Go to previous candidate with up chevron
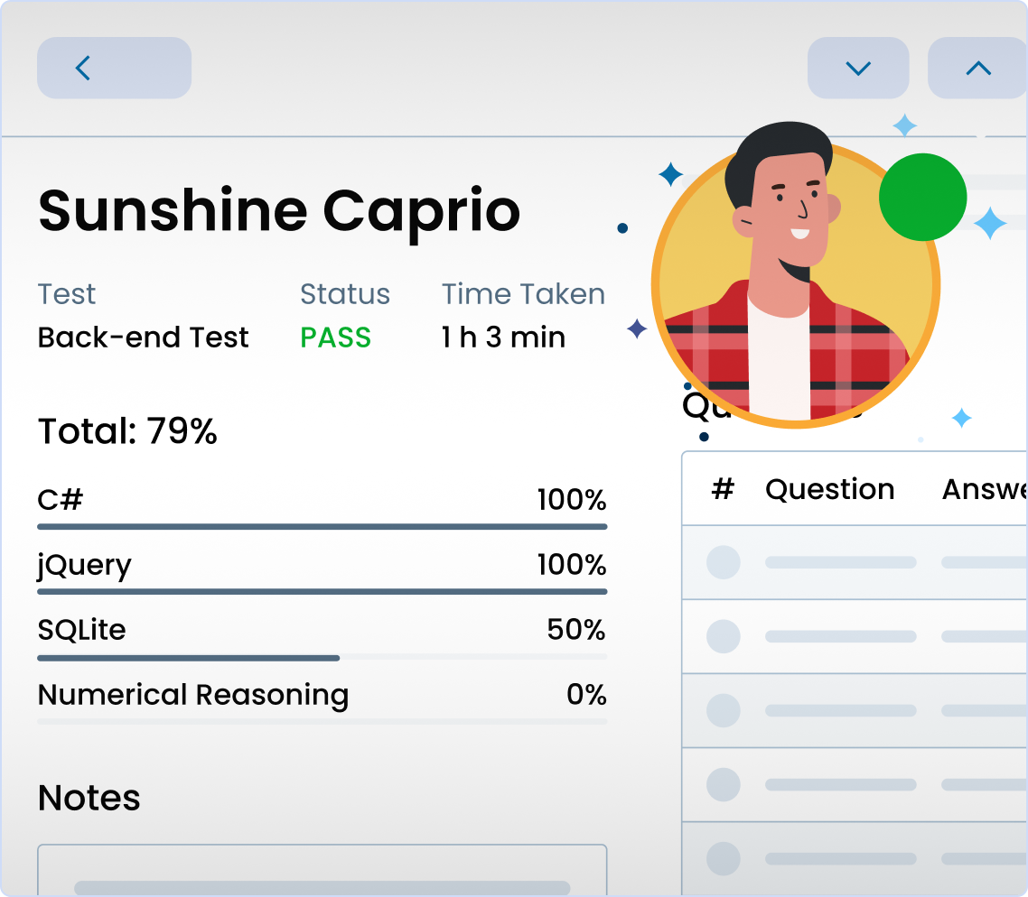 (977, 68)
